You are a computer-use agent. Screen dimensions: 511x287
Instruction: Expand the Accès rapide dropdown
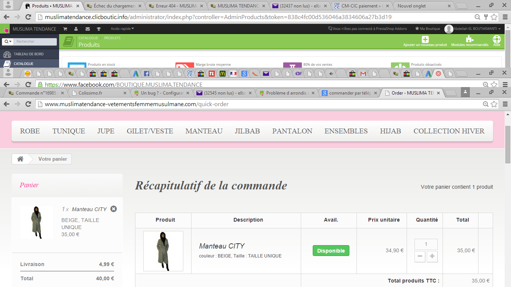click(x=122, y=29)
